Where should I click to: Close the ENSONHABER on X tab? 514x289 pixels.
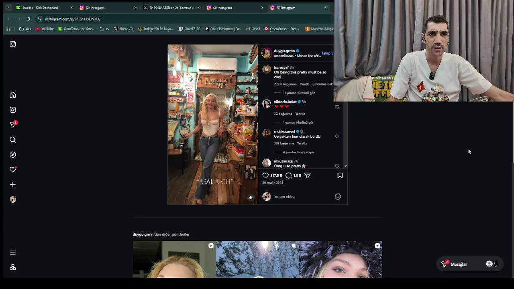click(198, 8)
